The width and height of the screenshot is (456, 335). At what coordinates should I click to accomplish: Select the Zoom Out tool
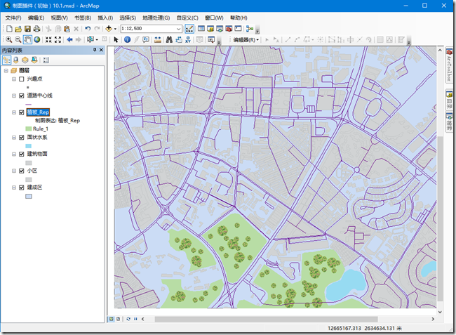click(18, 39)
